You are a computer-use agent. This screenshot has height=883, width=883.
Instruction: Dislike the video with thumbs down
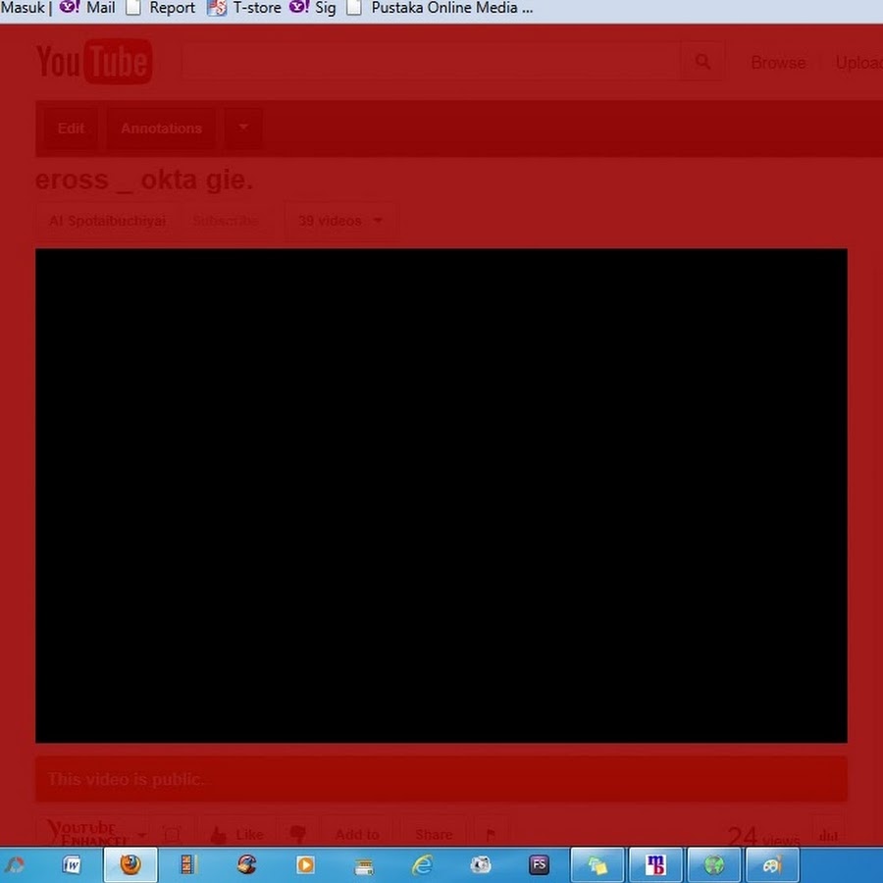click(297, 834)
